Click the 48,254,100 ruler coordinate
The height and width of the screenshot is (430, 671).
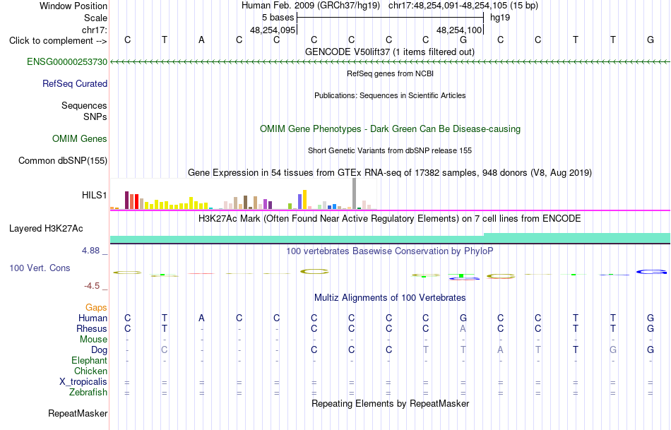click(459, 30)
